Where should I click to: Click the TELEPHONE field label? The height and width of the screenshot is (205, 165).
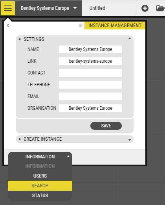tap(38, 85)
